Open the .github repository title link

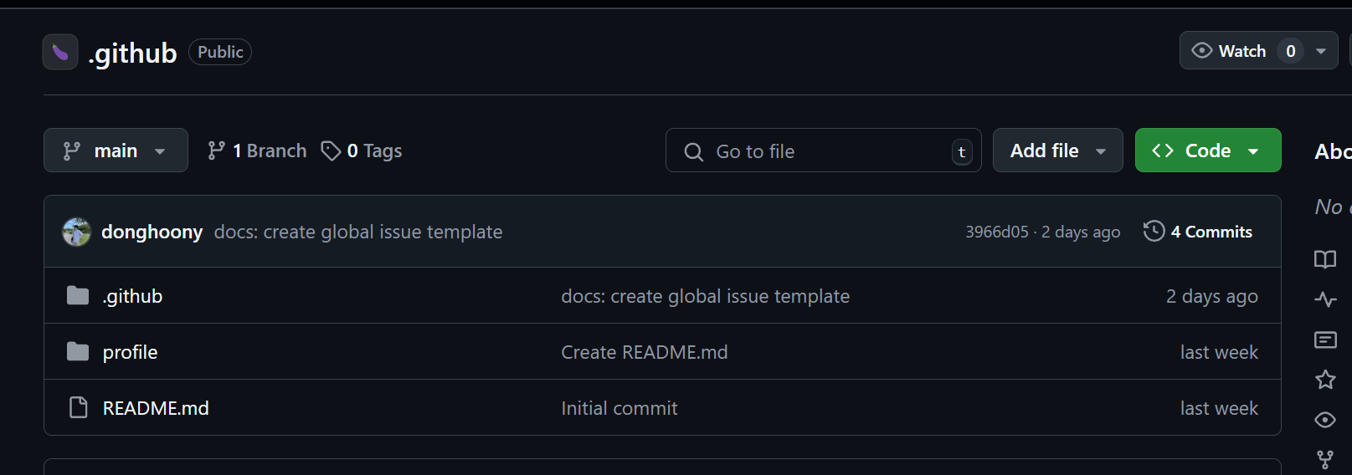click(x=132, y=53)
